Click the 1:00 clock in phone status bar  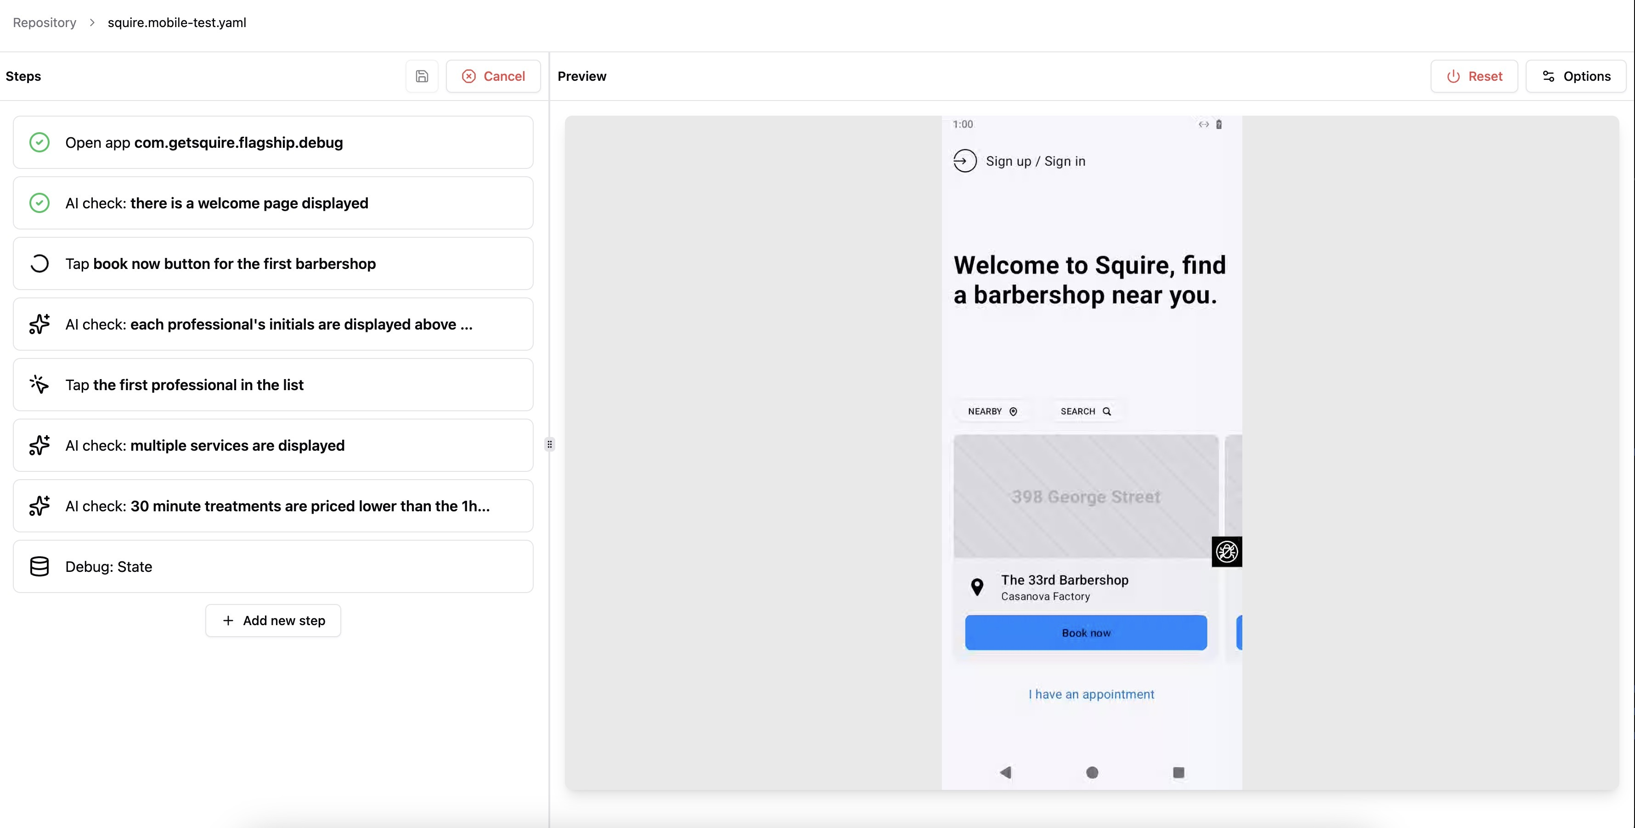point(963,124)
